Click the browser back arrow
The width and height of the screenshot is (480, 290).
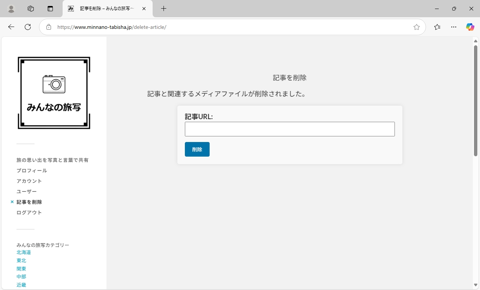tap(11, 27)
